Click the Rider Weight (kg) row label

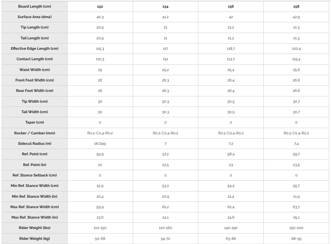[34, 238]
